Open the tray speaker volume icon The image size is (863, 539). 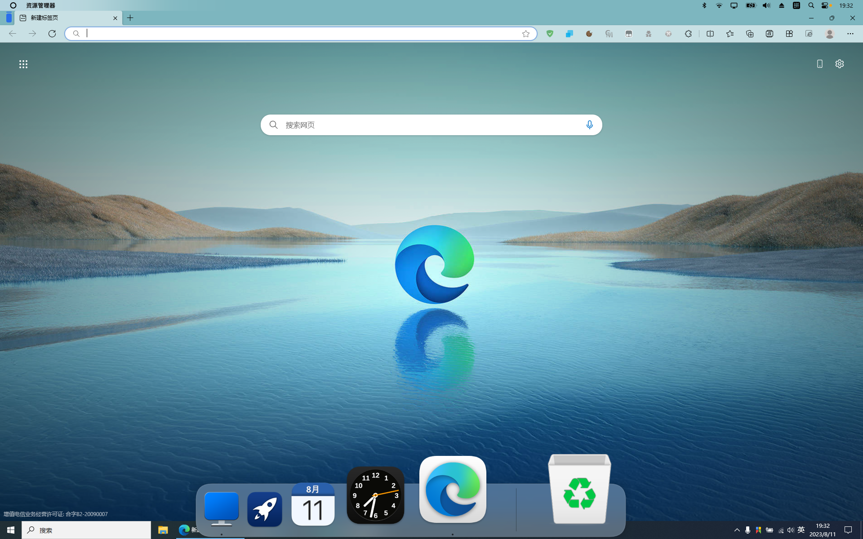pos(791,530)
